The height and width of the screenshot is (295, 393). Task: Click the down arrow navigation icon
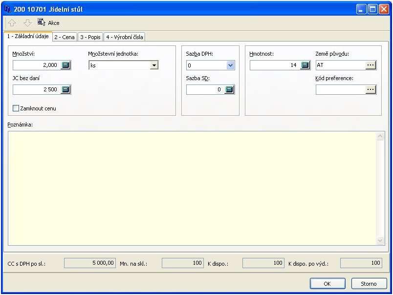[x=27, y=23]
